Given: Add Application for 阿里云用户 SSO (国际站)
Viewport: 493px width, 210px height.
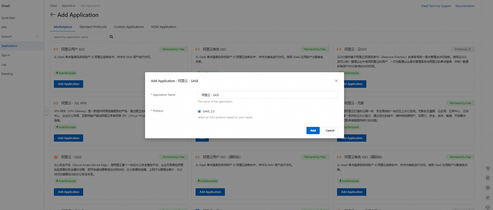Looking at the screenshot, I should [x=210, y=192].
